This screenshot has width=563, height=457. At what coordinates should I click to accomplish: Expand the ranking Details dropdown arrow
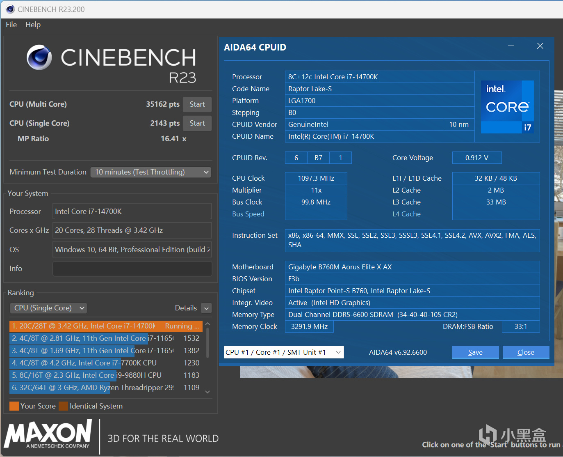207,308
